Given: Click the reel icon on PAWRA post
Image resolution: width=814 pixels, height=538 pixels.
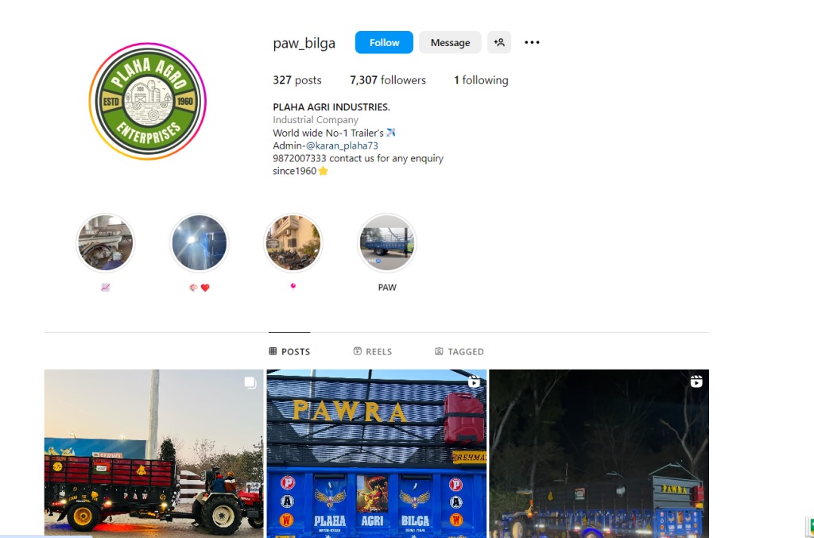Looking at the screenshot, I should coord(474,381).
